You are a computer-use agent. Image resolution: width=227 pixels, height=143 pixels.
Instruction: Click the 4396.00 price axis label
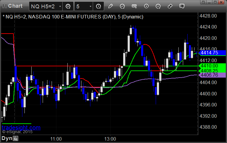208,105
